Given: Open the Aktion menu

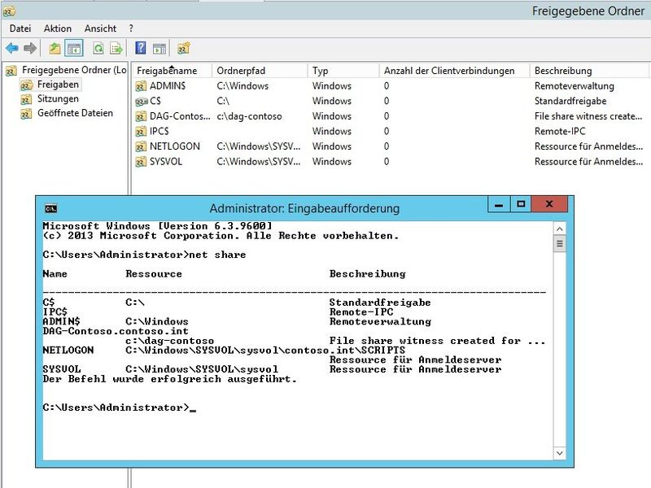Looking at the screenshot, I should 58,28.
